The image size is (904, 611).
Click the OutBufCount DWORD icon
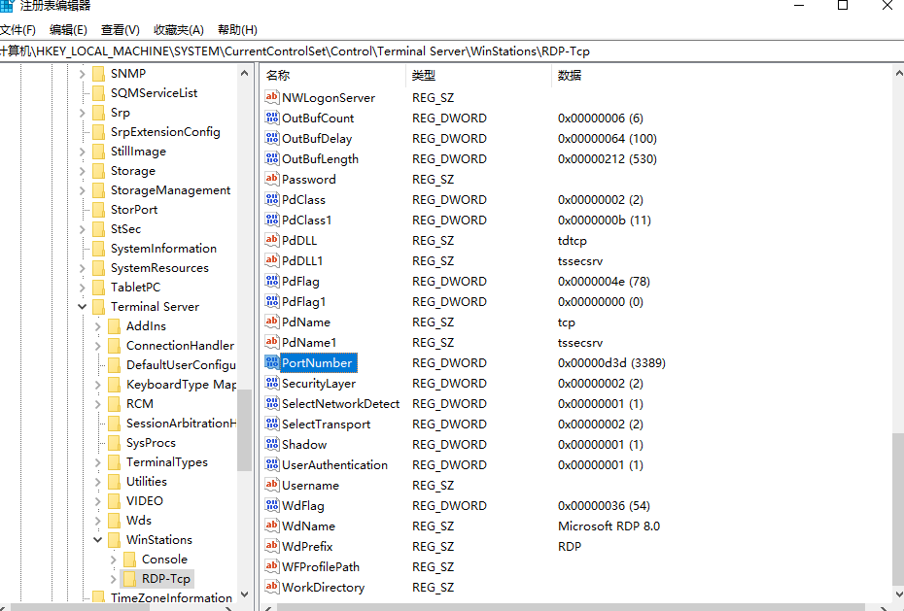tap(272, 118)
